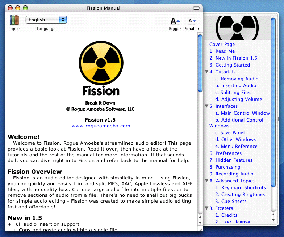
Task: Open the 3. Getting Started topic
Action: (x=230, y=65)
